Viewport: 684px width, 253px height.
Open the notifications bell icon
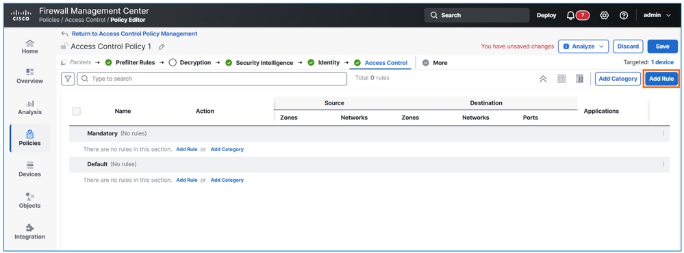click(570, 15)
